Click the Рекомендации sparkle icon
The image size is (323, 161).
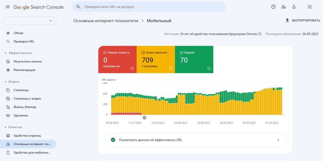click(x=8, y=70)
